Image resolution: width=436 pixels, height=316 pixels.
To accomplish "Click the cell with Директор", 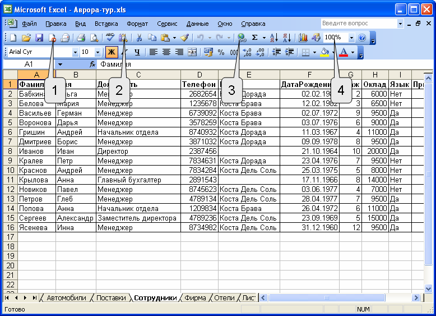I will 138,151.
